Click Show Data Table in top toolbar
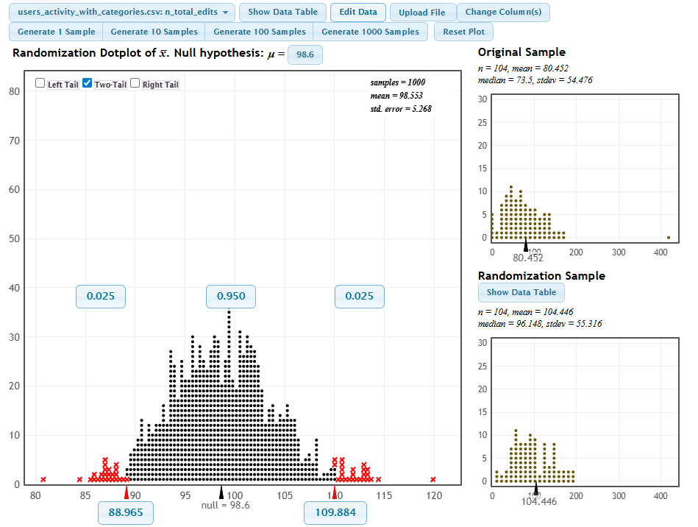698x527 pixels. [x=282, y=13]
